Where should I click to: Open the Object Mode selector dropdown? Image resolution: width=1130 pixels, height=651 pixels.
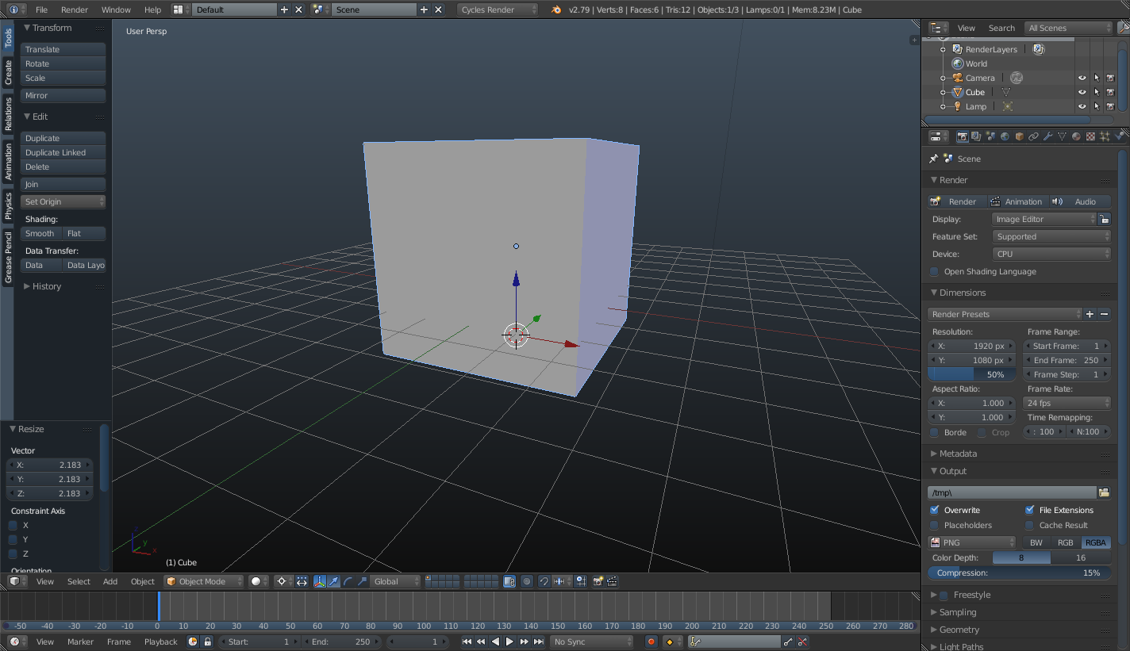tap(202, 581)
